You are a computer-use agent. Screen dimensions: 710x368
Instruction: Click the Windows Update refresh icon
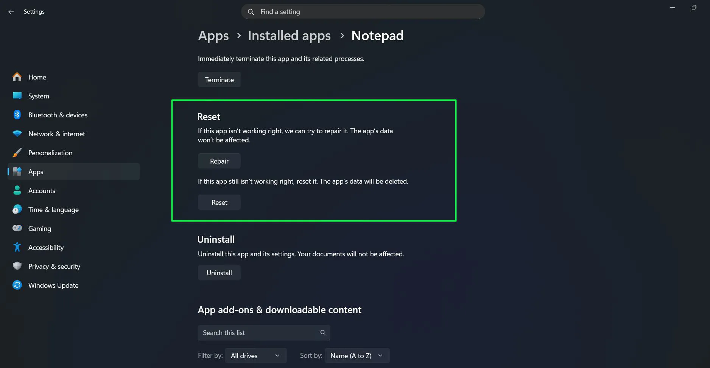click(x=17, y=285)
